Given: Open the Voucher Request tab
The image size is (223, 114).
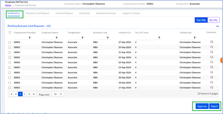Looking at the screenshot, I should pyautogui.click(x=64, y=13).
